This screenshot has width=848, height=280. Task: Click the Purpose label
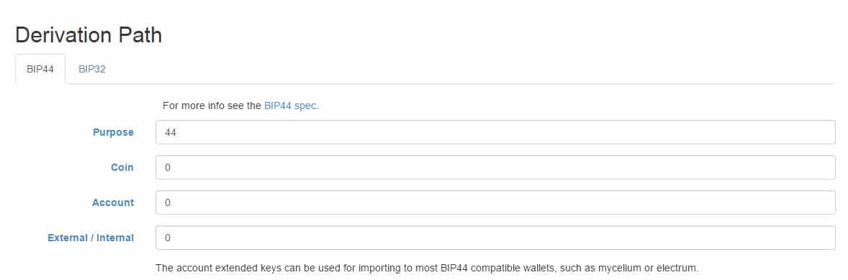(113, 132)
